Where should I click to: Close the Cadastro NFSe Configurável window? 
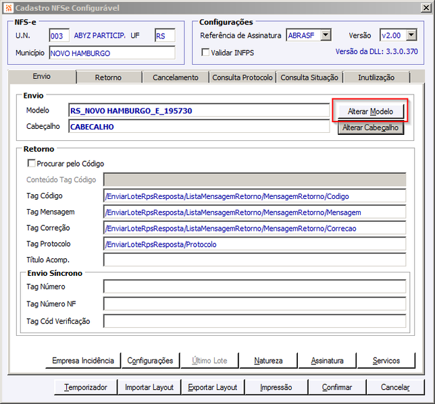[x=426, y=8]
